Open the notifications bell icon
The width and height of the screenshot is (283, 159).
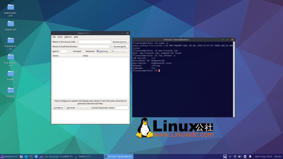coord(250,156)
